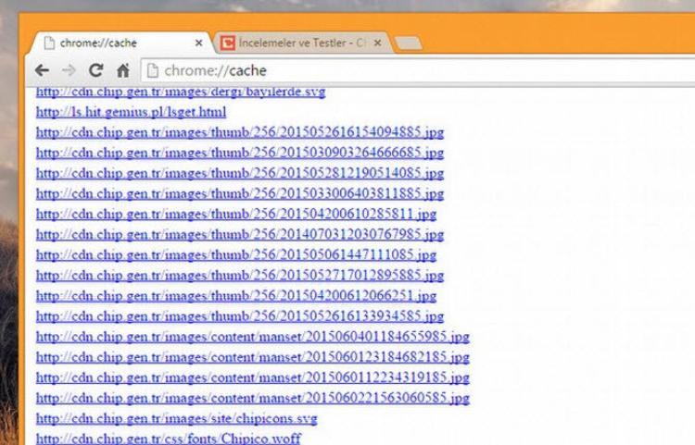This screenshot has height=445, width=695.
Task: Click the browser Back arrow button
Action: (x=42, y=70)
